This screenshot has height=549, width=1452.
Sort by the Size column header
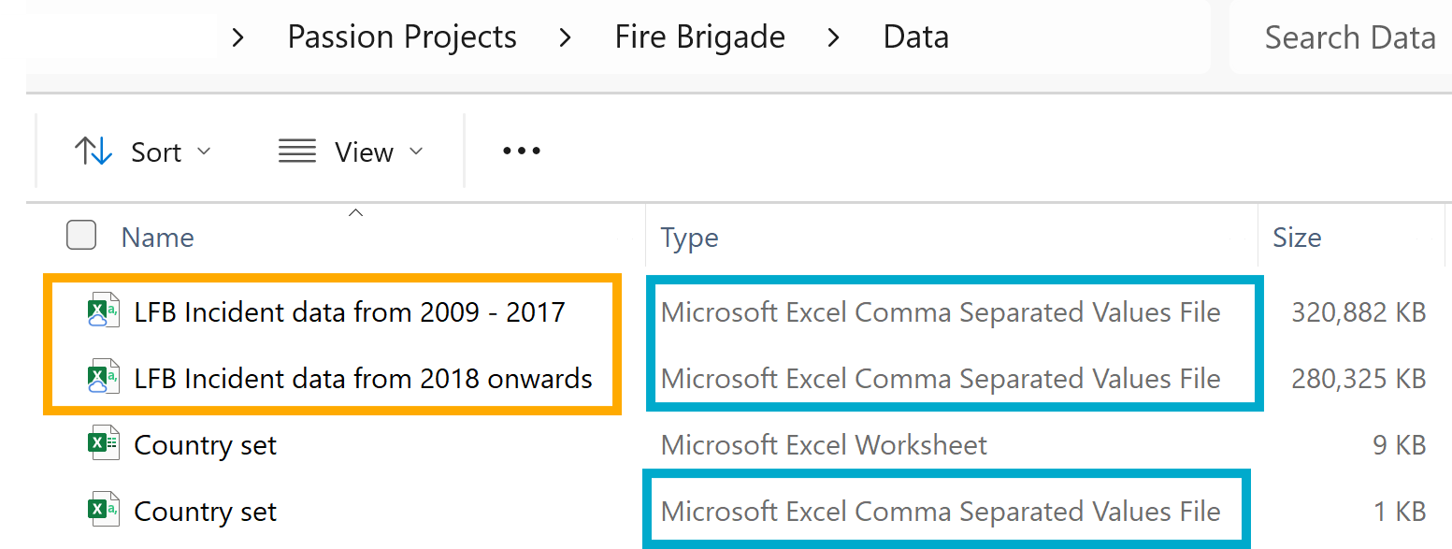pyautogui.click(x=1297, y=238)
